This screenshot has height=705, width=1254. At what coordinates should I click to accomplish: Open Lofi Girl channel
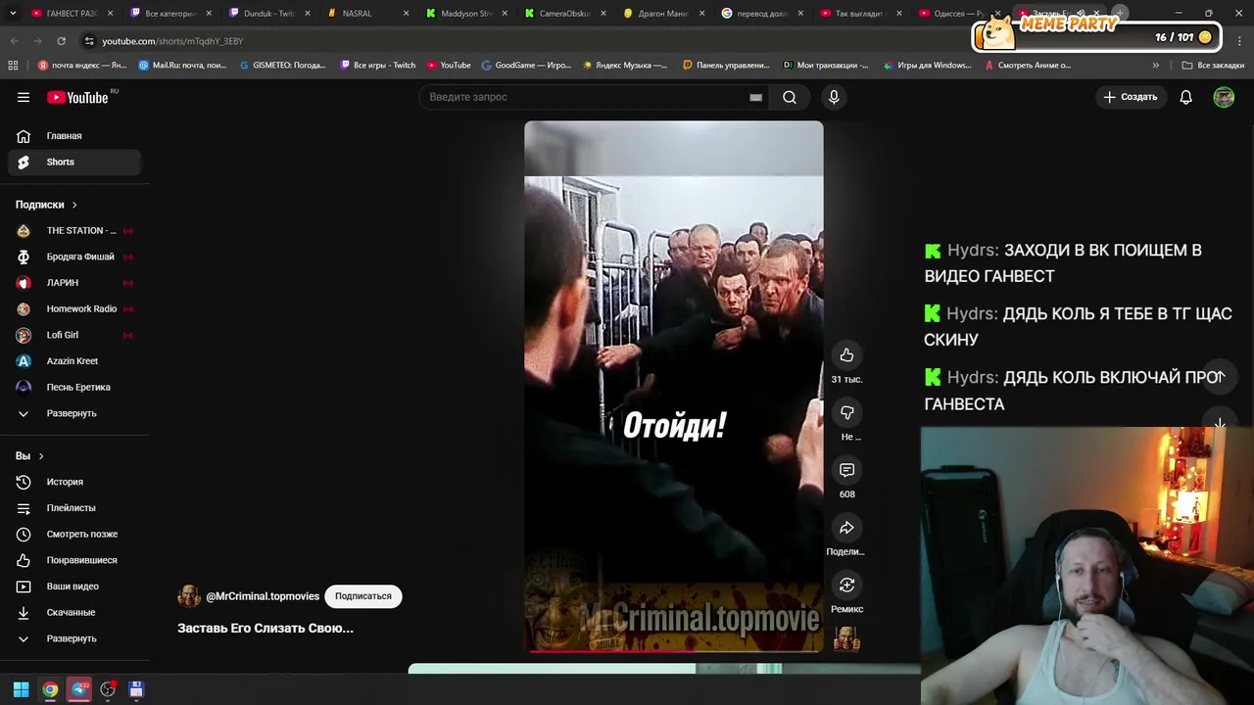[74, 335]
